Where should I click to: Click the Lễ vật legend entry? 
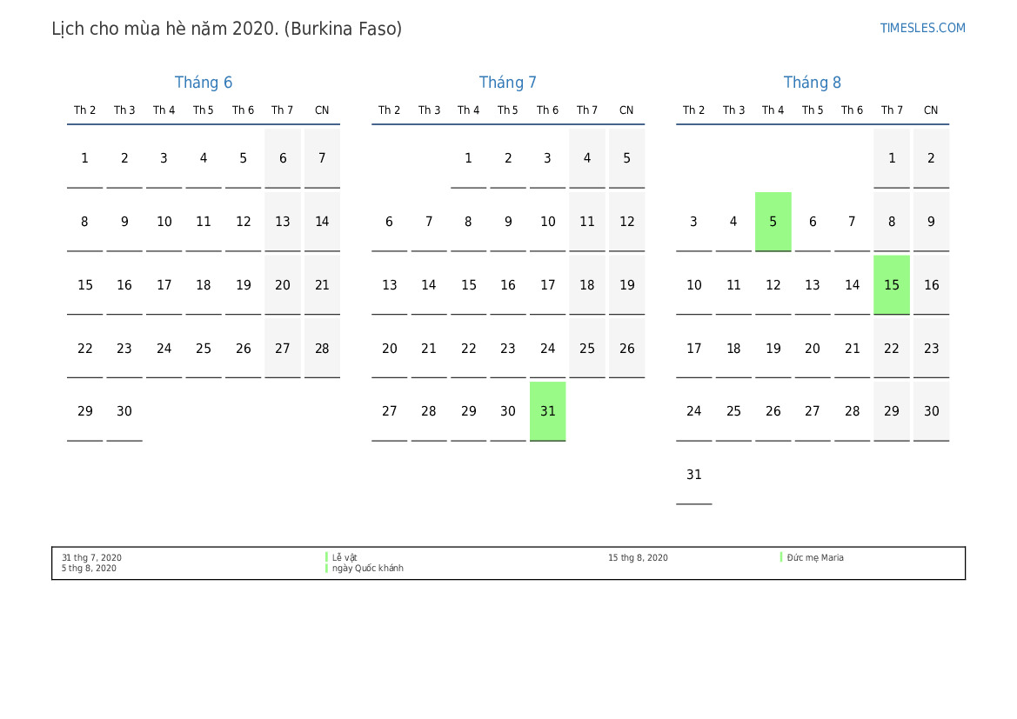click(345, 558)
